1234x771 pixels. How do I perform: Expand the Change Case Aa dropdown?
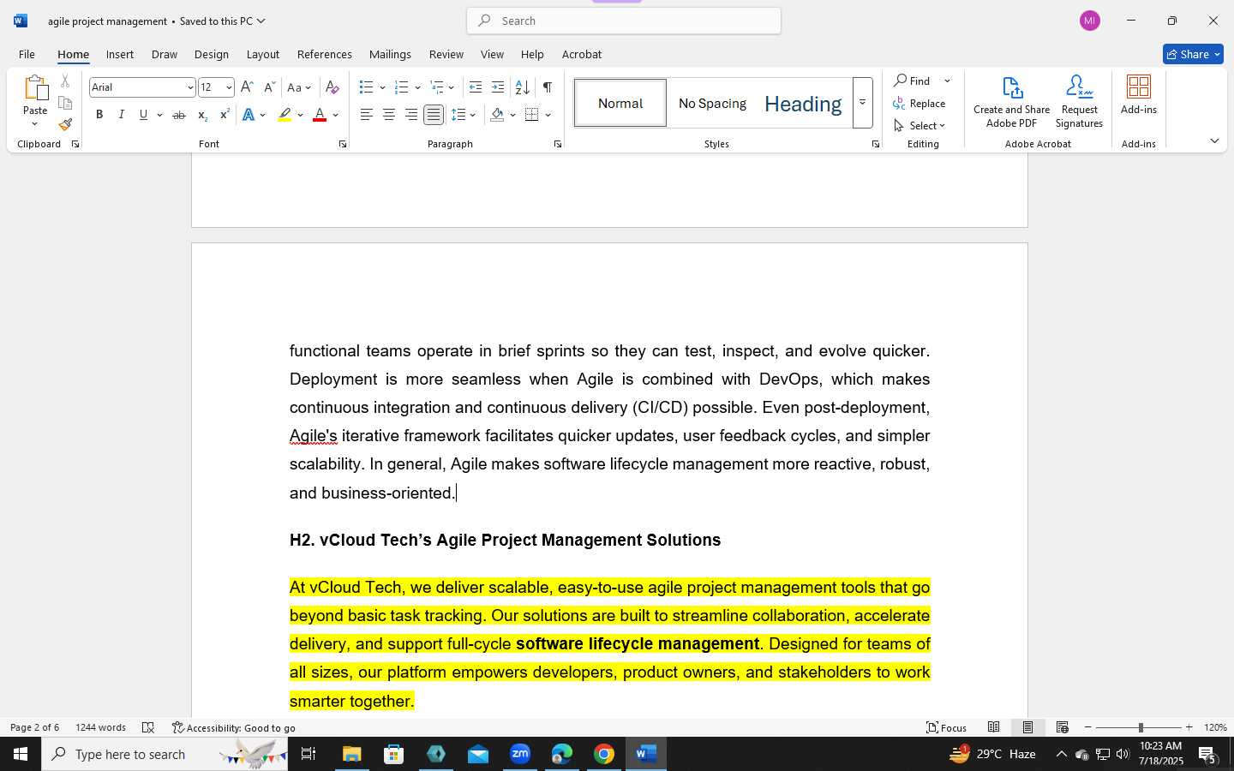pyautogui.click(x=299, y=87)
